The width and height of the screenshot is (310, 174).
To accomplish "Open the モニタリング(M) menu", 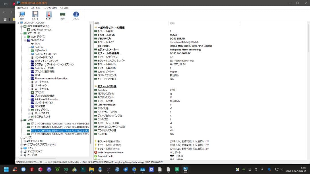I will click(50, 8).
